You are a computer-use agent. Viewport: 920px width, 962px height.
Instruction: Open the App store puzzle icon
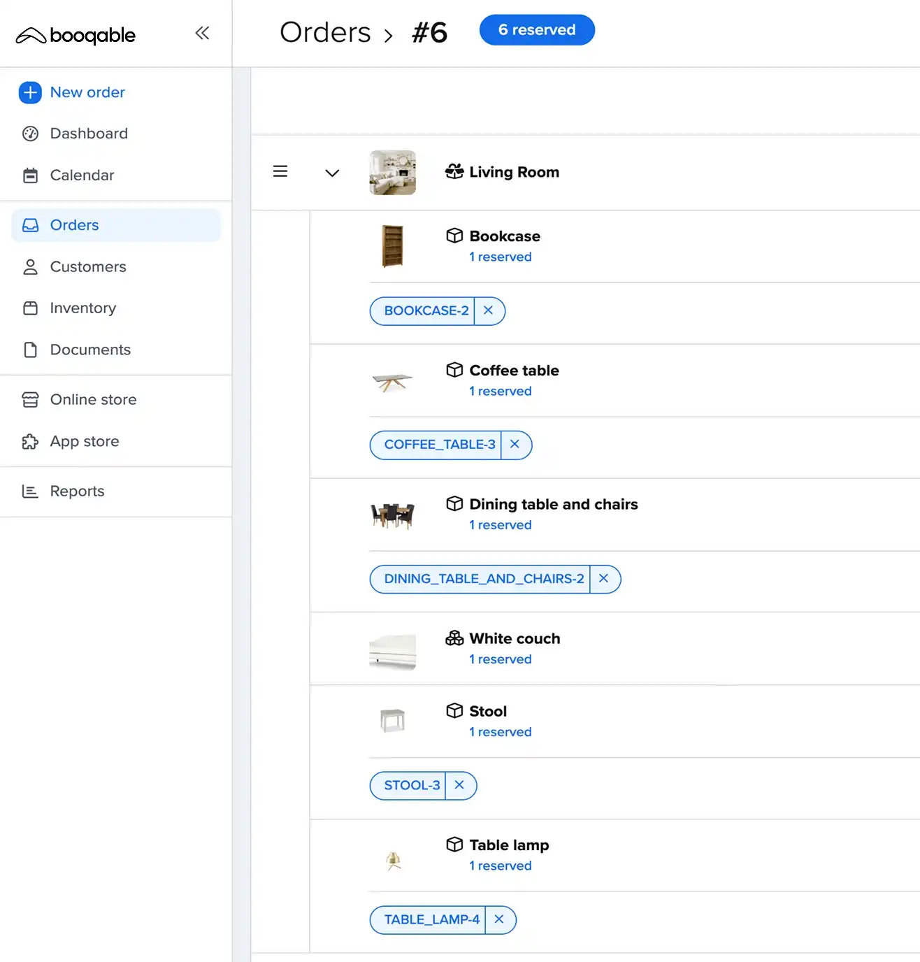coord(30,442)
